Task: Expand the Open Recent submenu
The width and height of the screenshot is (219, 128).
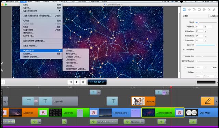Action: [x=41, y=11]
